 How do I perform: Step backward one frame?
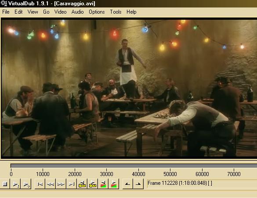click(x=51, y=184)
